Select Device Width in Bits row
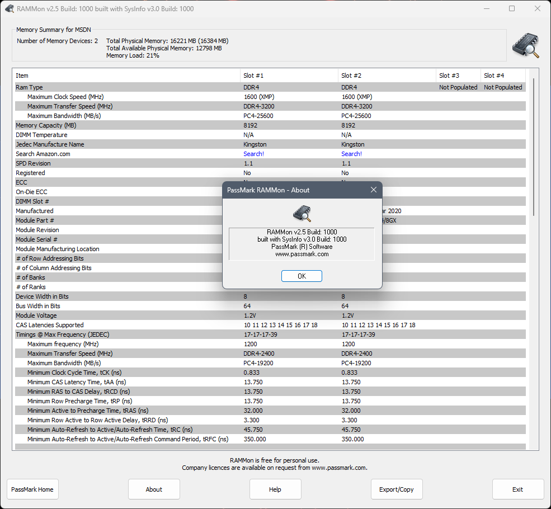The height and width of the screenshot is (509, 551). 270,296
